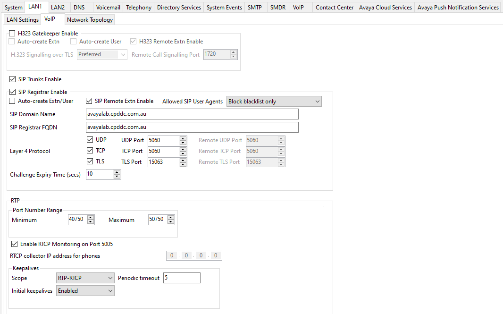503x314 pixels.
Task: Click the SIP Registrar FQDN field
Action: [192, 127]
